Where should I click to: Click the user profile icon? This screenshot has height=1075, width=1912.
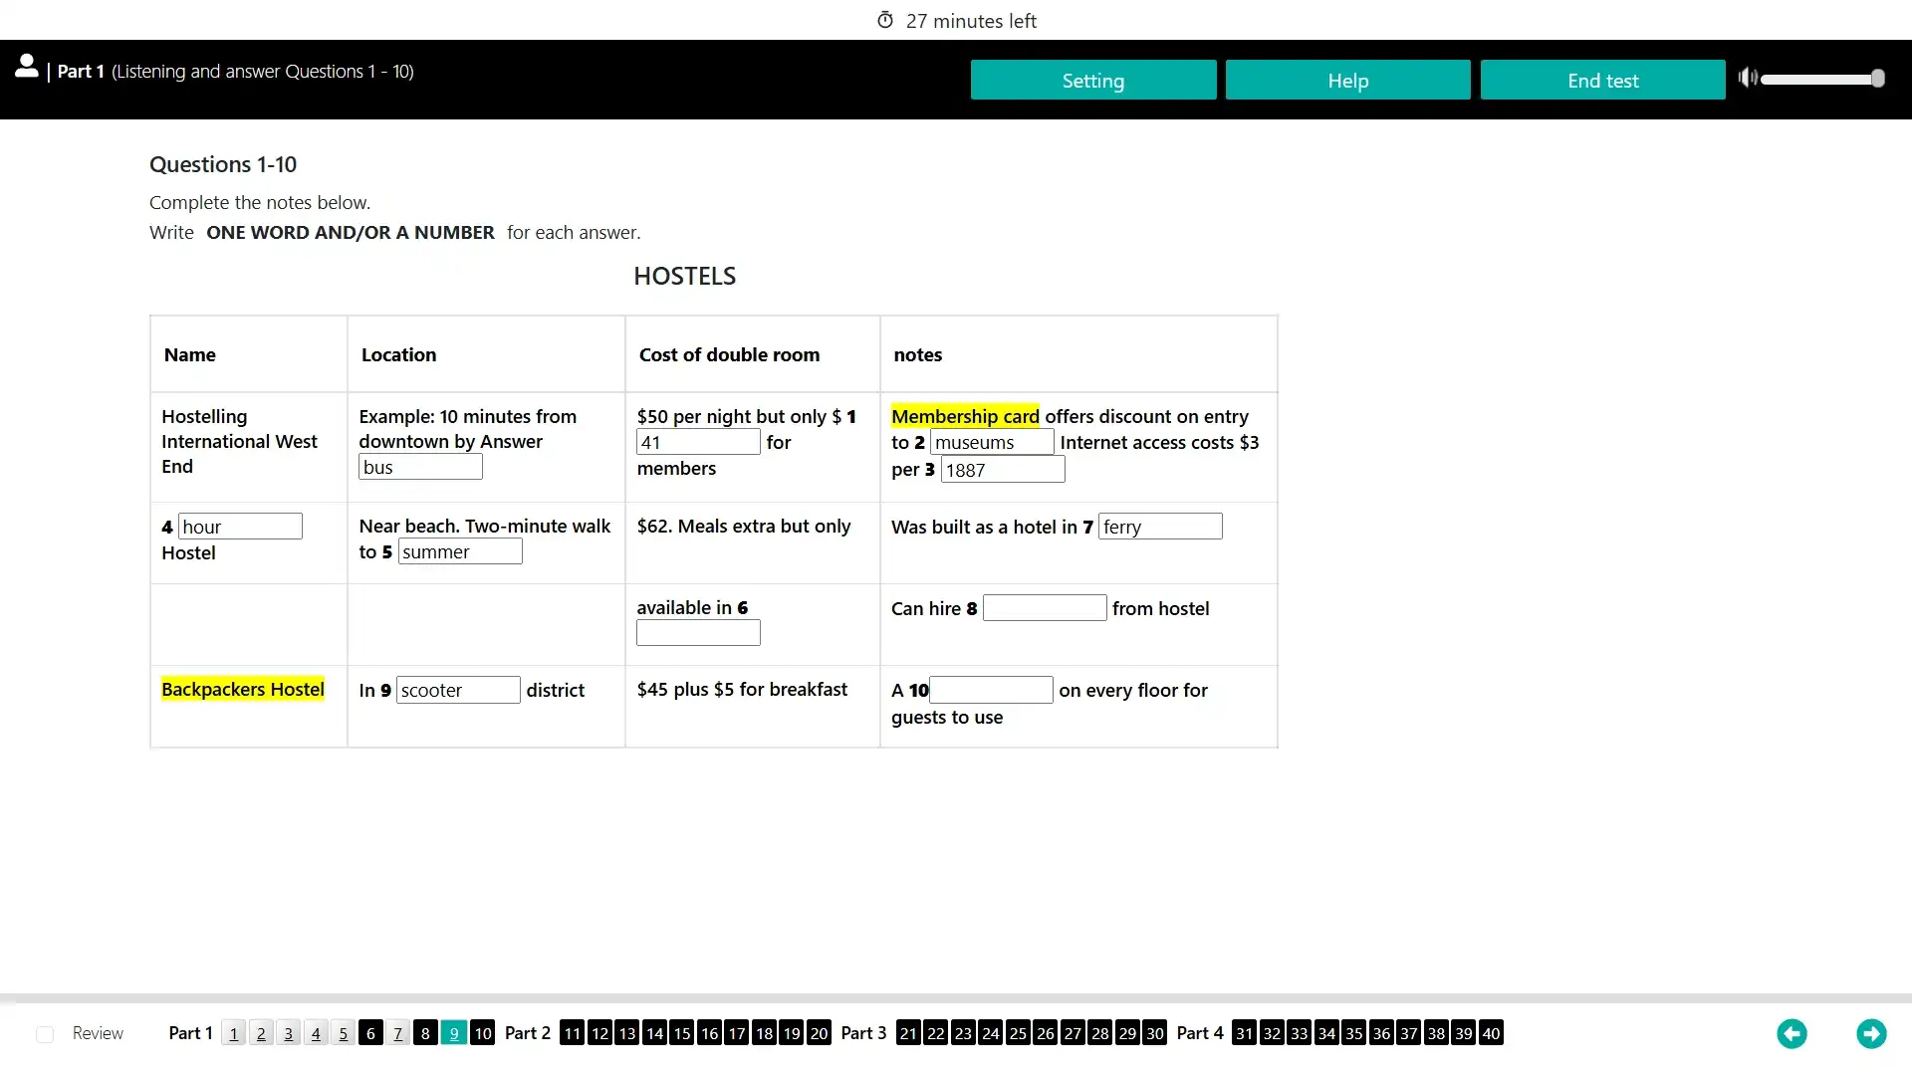point(27,67)
